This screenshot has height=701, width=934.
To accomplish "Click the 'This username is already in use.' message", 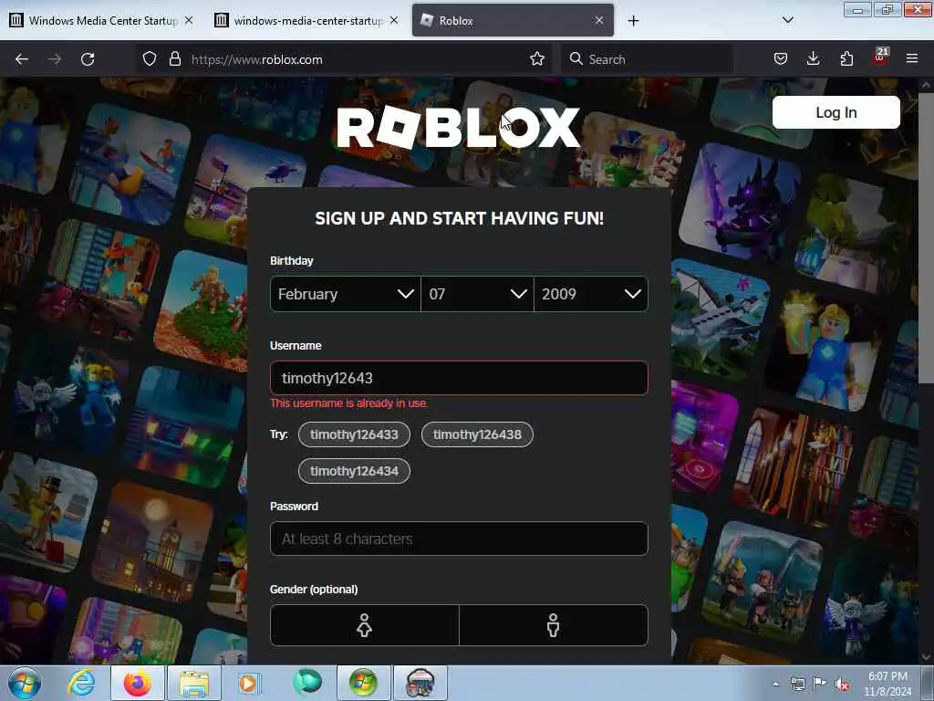I will 349,403.
